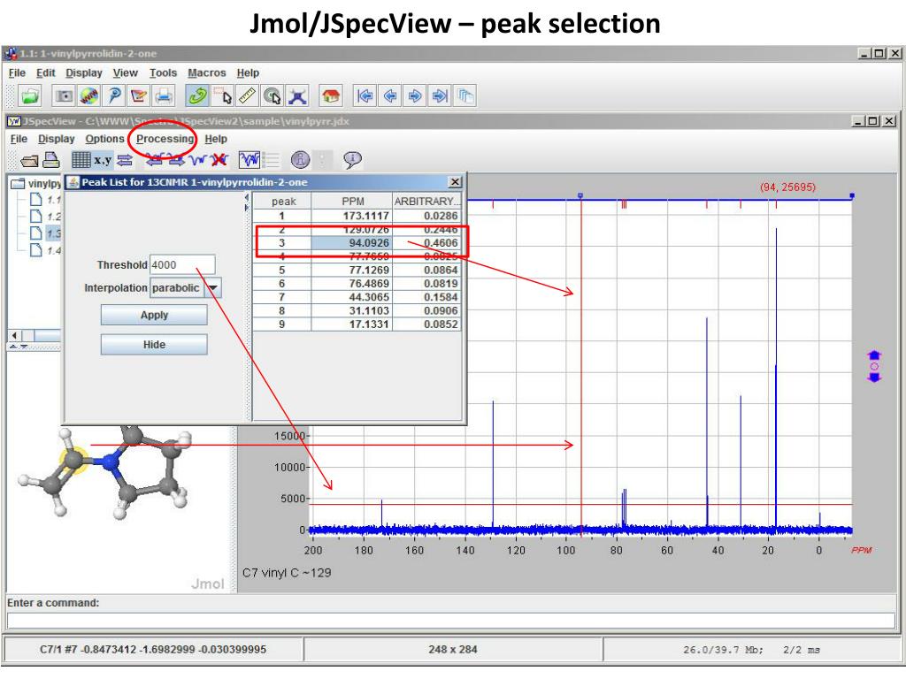The width and height of the screenshot is (906, 679).
Task: Click the magenta circle reset beside spectrum plot
Action: [874, 367]
